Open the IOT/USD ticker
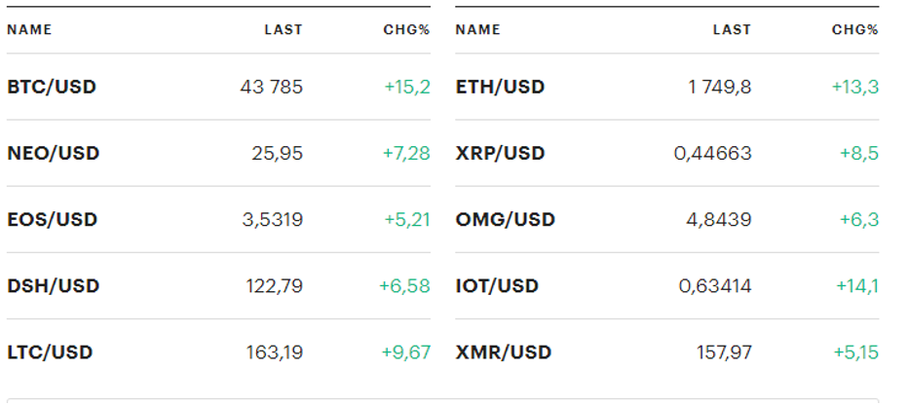 (497, 285)
